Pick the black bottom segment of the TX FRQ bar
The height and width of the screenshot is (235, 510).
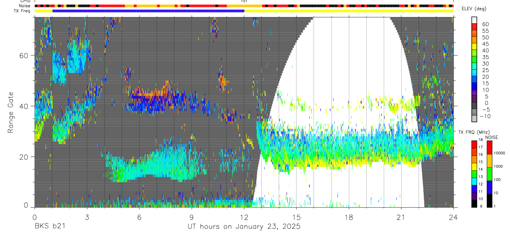pos(474,203)
